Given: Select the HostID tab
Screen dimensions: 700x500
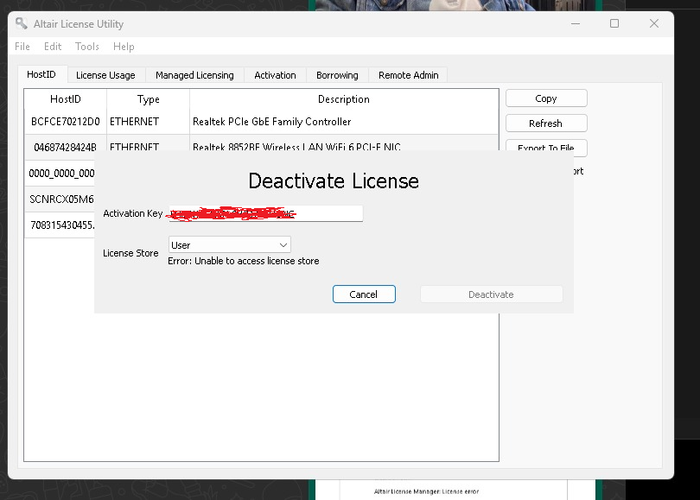Looking at the screenshot, I should (x=41, y=74).
